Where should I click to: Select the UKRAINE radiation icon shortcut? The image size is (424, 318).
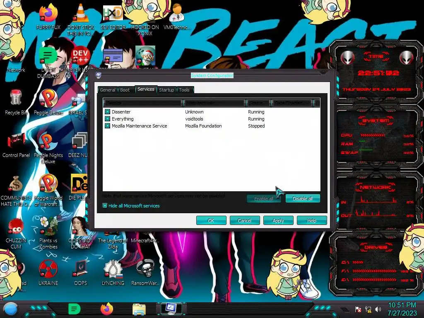pyautogui.click(x=48, y=272)
